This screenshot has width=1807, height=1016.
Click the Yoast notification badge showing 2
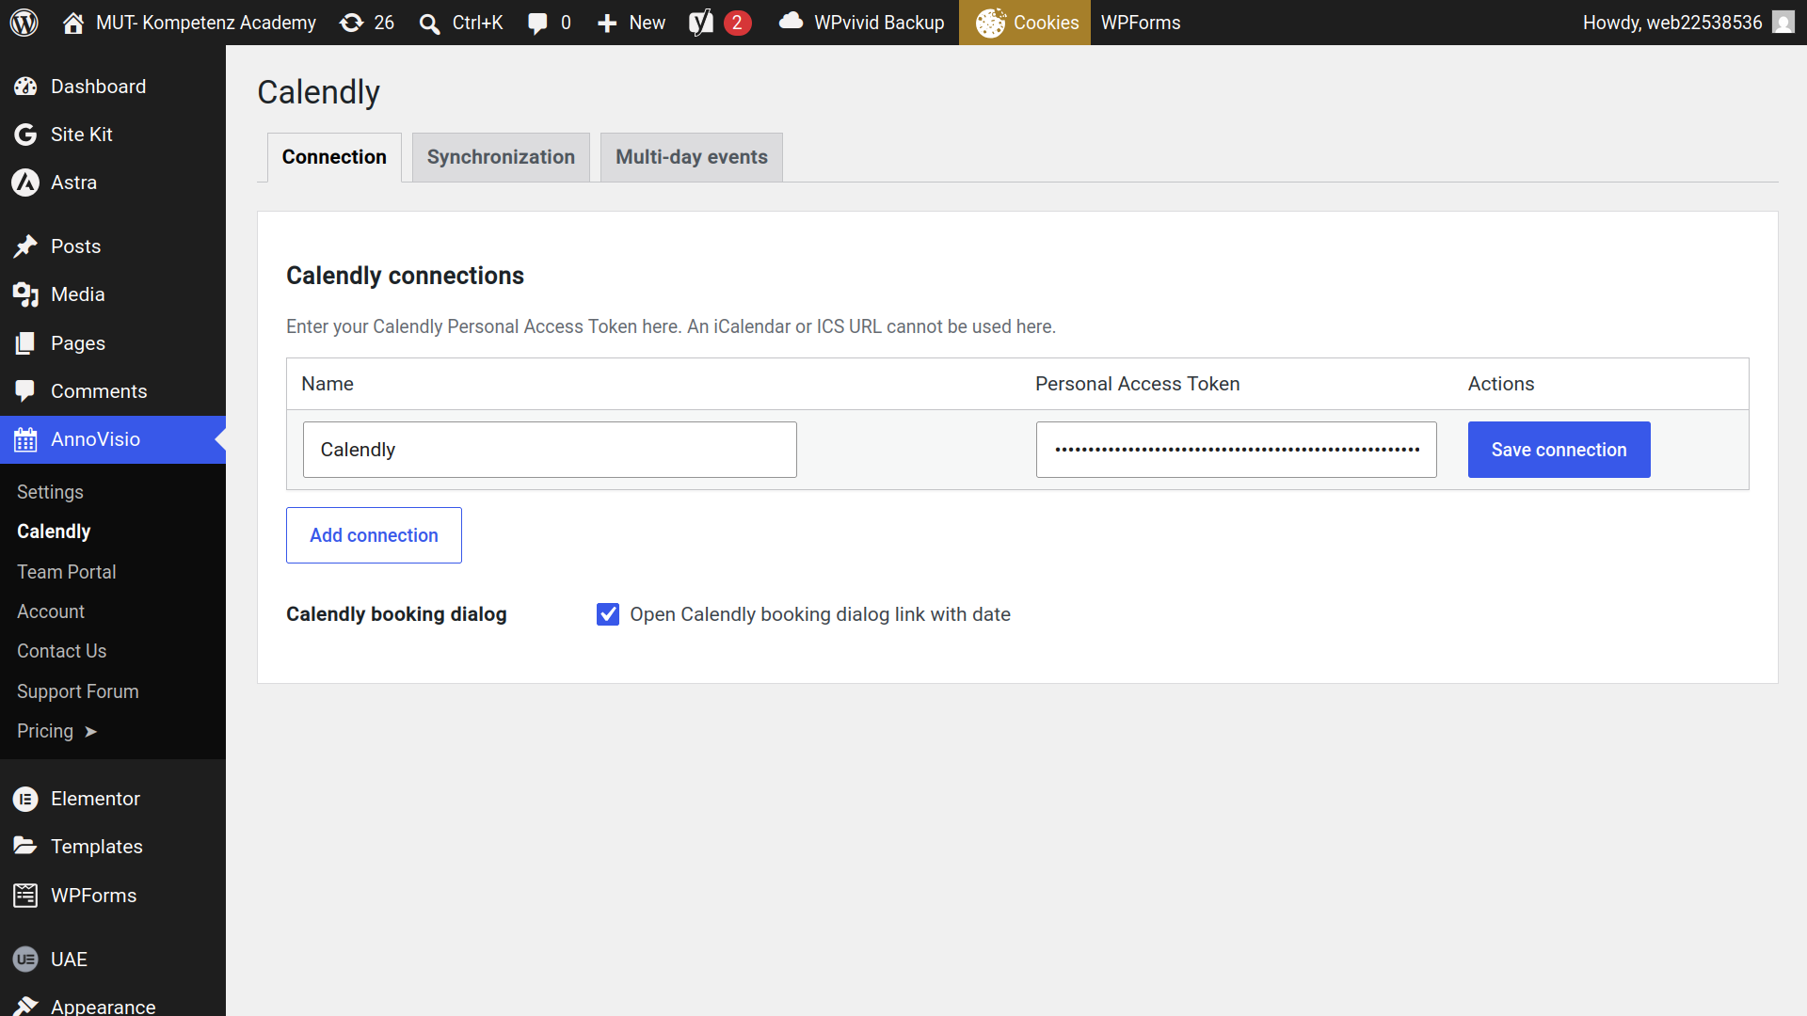click(x=737, y=23)
